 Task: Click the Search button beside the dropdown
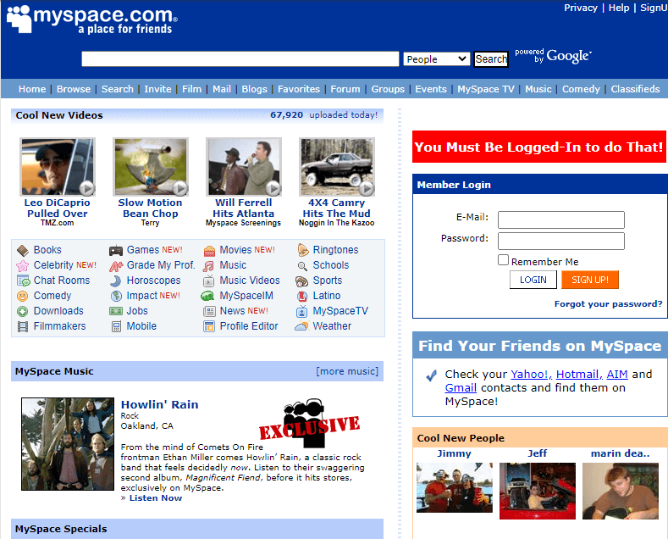tap(491, 58)
